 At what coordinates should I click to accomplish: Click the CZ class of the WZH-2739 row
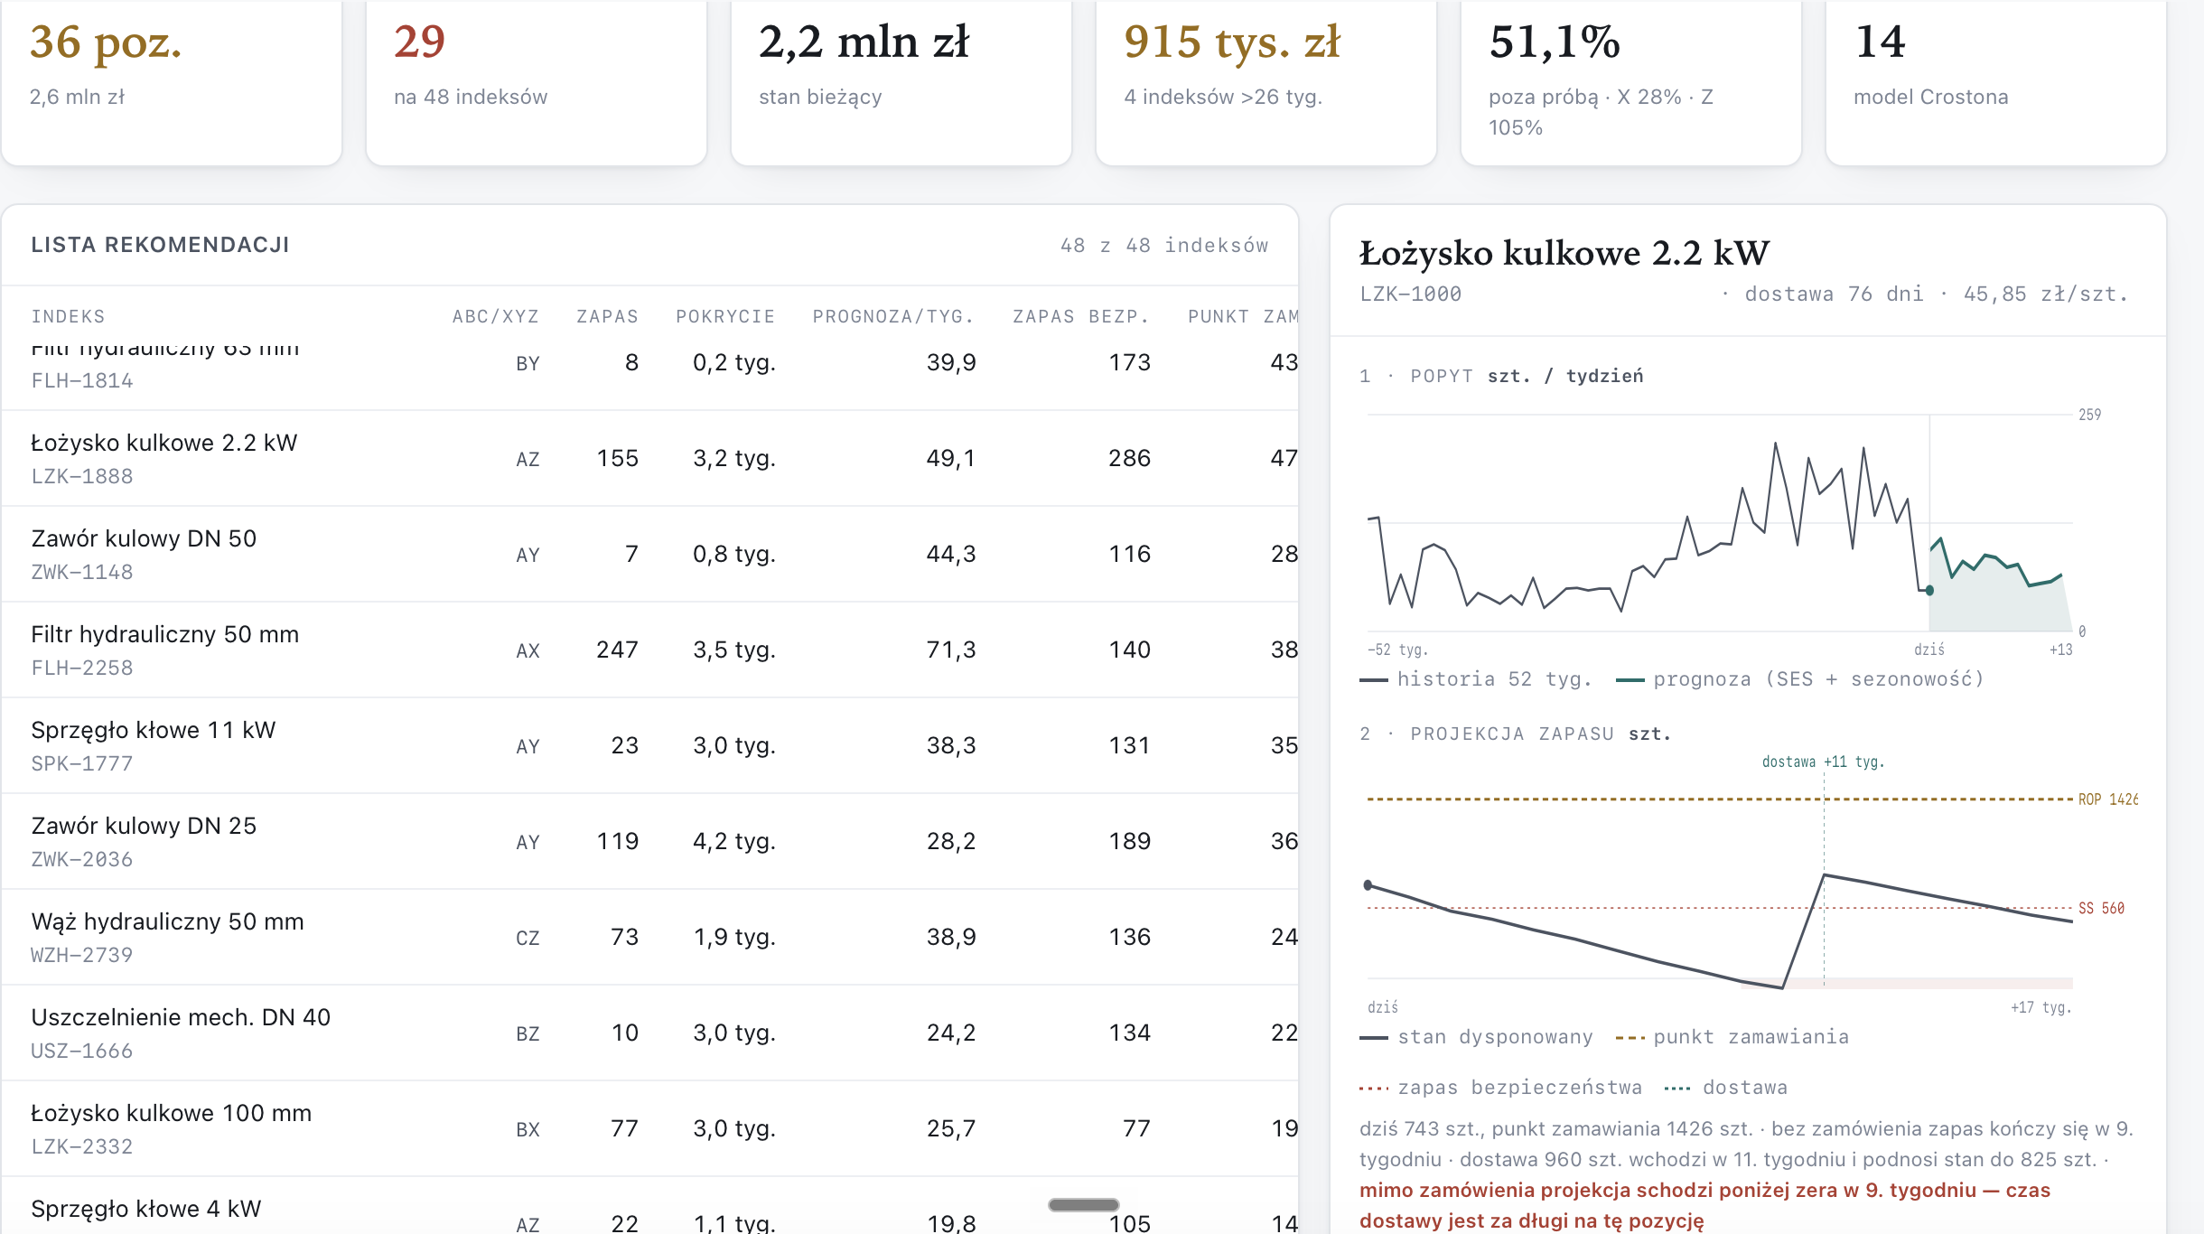pos(528,938)
